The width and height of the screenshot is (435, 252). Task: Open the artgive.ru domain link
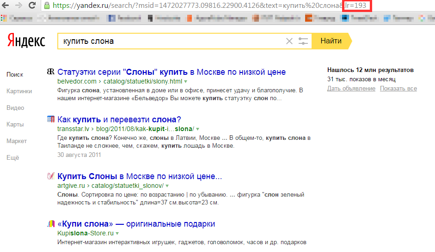coord(71,186)
